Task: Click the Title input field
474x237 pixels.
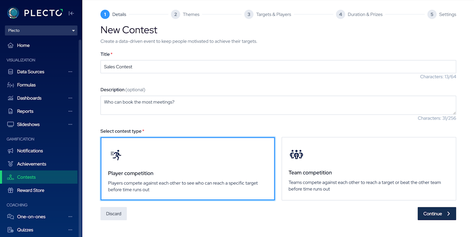Action: pos(278,67)
